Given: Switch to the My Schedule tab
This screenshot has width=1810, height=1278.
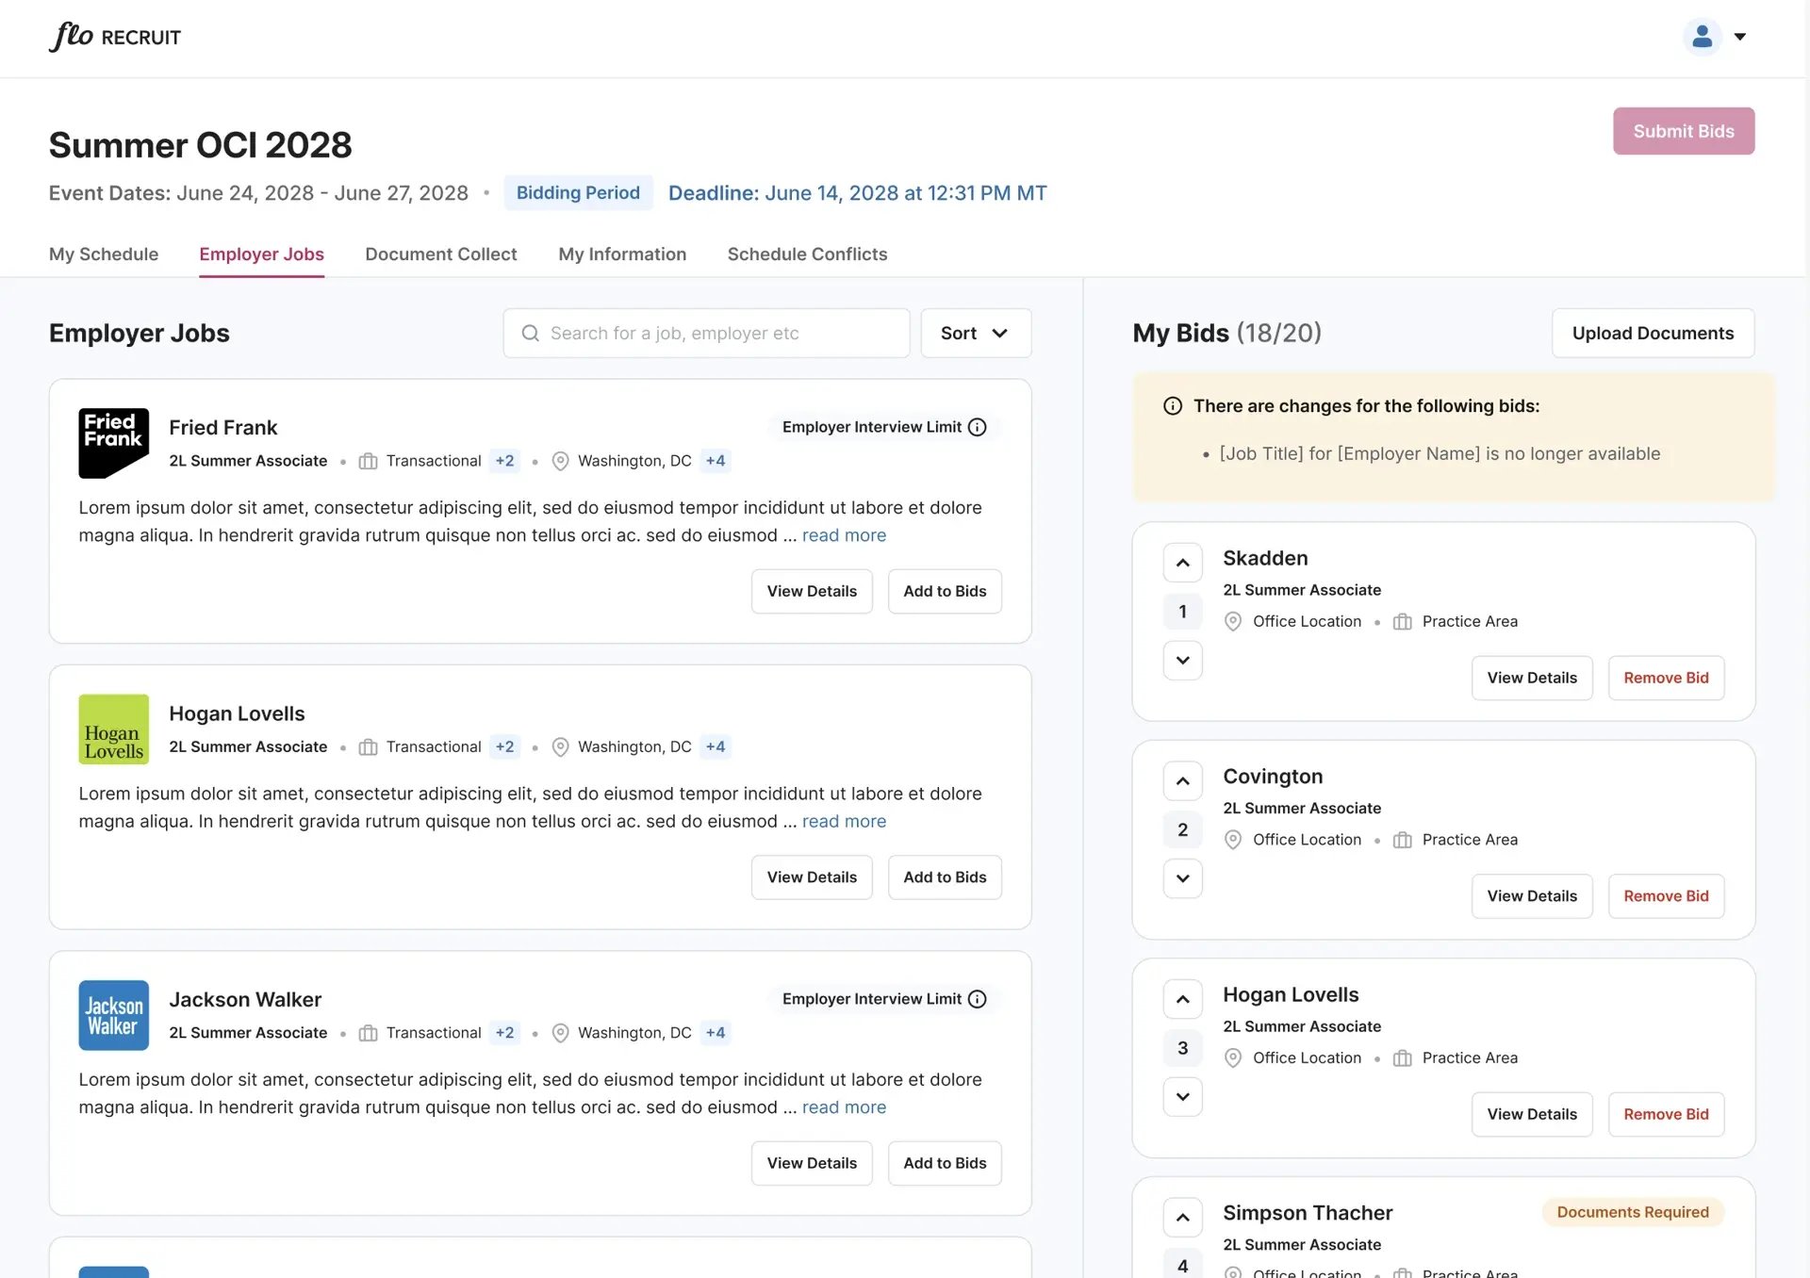Looking at the screenshot, I should coord(104,254).
